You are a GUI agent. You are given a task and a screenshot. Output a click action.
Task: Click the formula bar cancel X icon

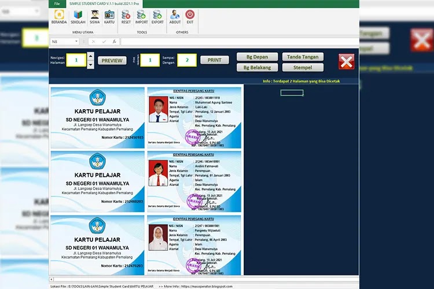pos(93,42)
